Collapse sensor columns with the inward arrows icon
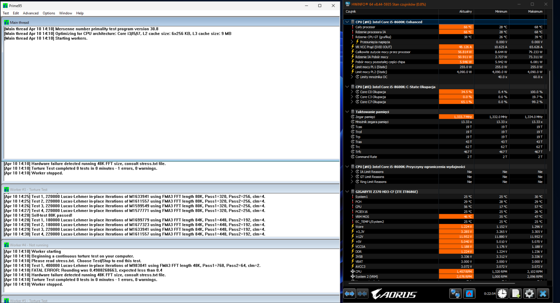Viewport: 560px width, 303px height. click(x=362, y=294)
